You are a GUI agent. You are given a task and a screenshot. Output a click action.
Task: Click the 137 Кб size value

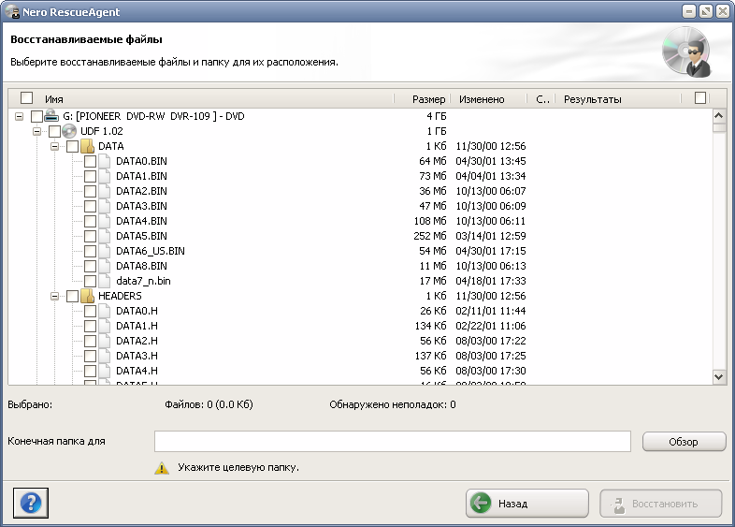pyautogui.click(x=431, y=356)
